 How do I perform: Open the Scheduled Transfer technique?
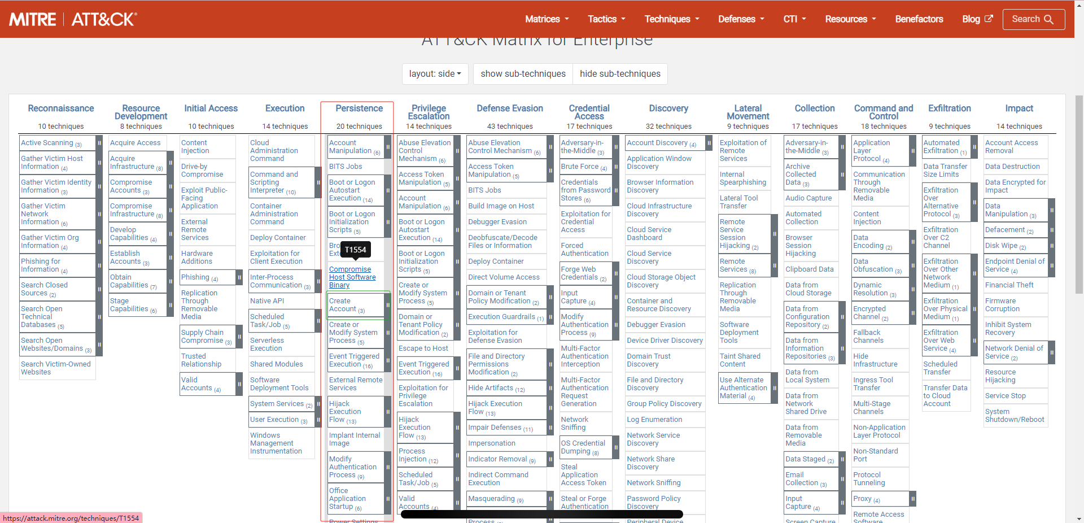pyautogui.click(x=940, y=368)
